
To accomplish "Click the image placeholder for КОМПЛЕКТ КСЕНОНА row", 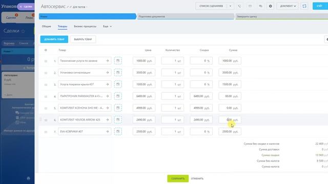I will (118, 108).
